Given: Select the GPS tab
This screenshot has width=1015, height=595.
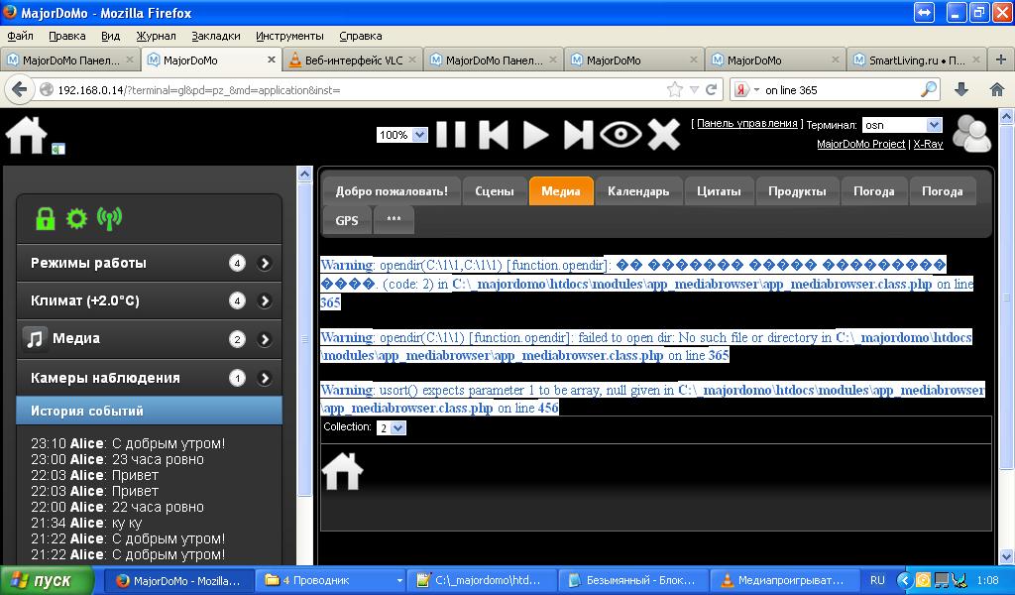Looking at the screenshot, I should (x=346, y=220).
